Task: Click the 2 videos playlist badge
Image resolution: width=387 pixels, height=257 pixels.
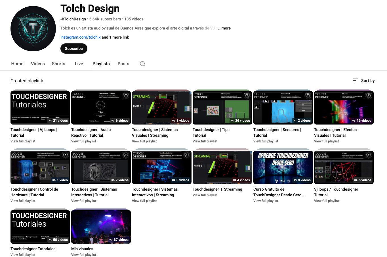Action: pyautogui.click(x=302, y=121)
